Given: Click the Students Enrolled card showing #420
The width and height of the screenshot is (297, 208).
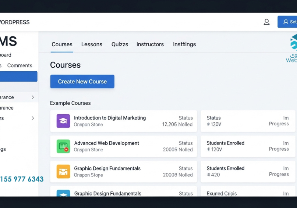Looking at the screenshot, I should [x=248, y=171].
